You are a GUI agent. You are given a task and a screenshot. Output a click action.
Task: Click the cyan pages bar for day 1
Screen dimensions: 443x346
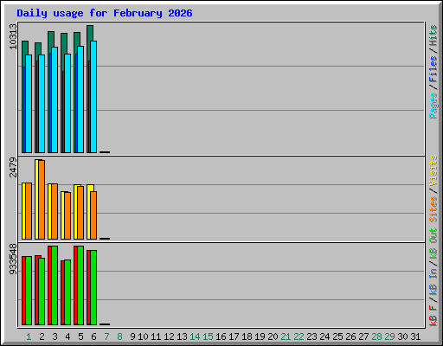pyautogui.click(x=29, y=104)
